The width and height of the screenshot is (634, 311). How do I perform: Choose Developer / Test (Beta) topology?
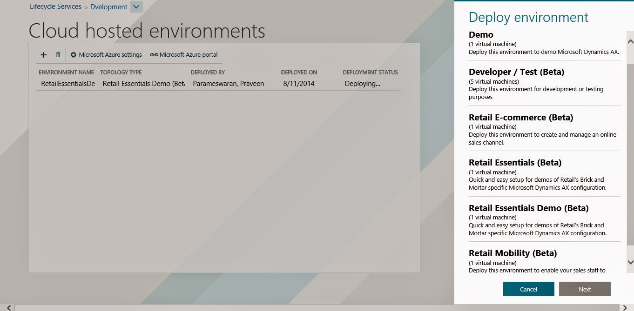coord(544,84)
